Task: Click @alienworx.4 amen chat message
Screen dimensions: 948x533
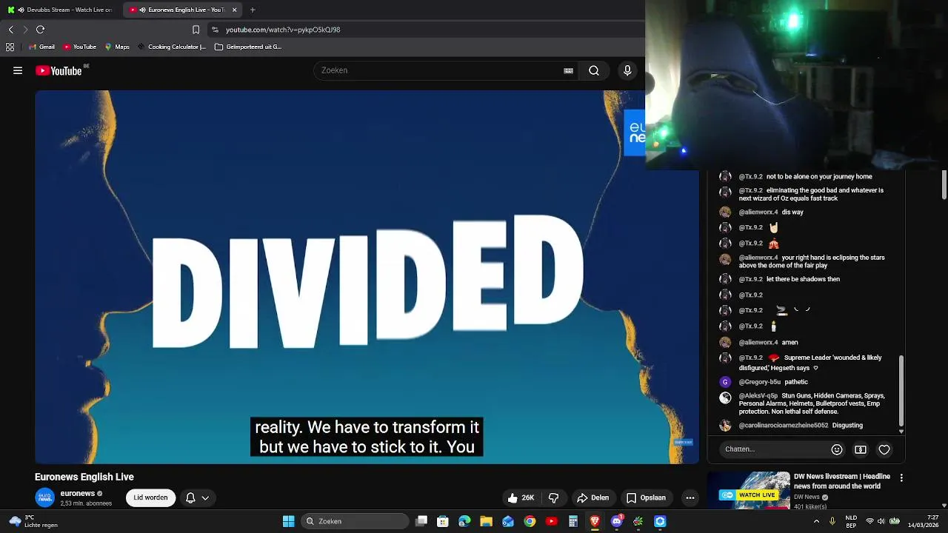Action: 768,343
